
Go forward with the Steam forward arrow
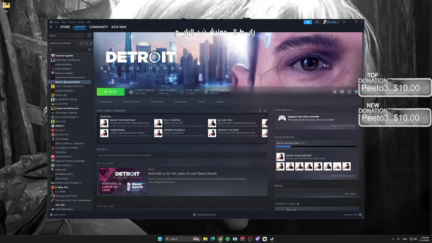pos(56,27)
